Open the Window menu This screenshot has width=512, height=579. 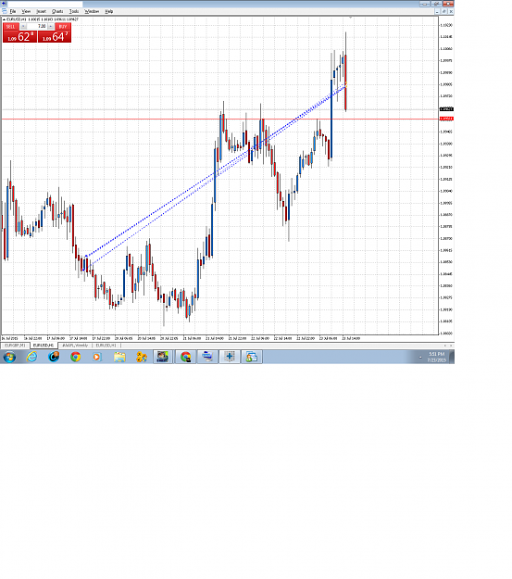coord(92,11)
